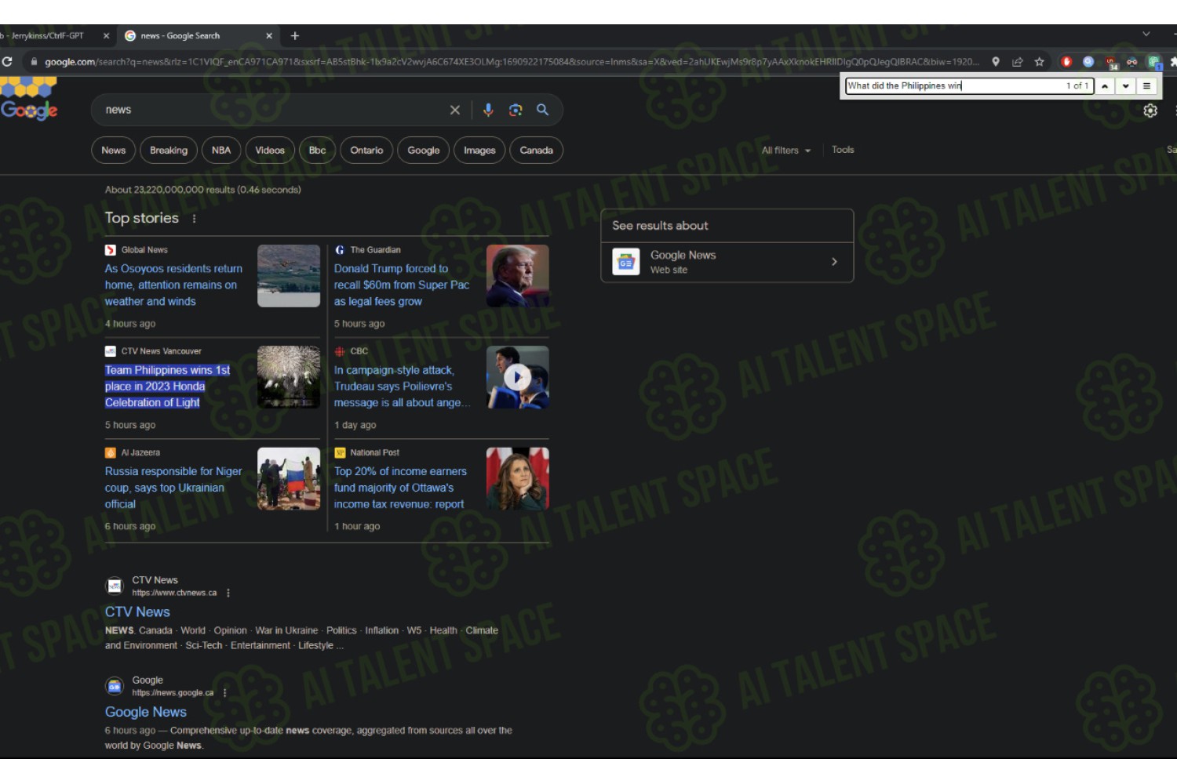Open the Google News result title

click(x=146, y=713)
